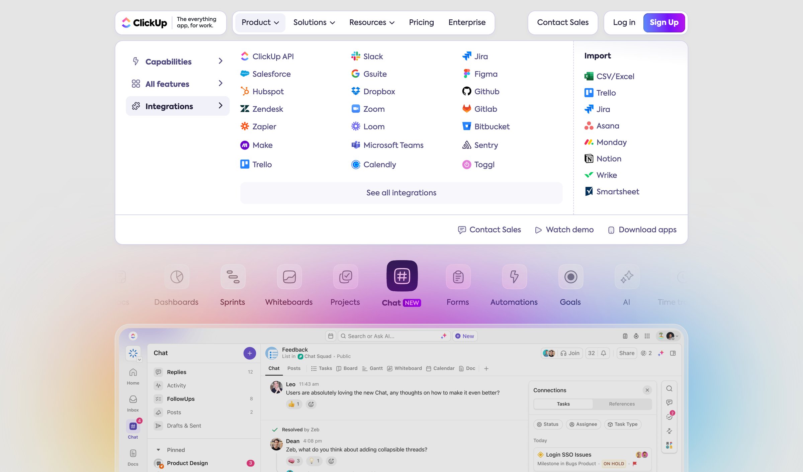Expand the Integrations submenu
Screen dimensions: 803x472
coord(178,106)
